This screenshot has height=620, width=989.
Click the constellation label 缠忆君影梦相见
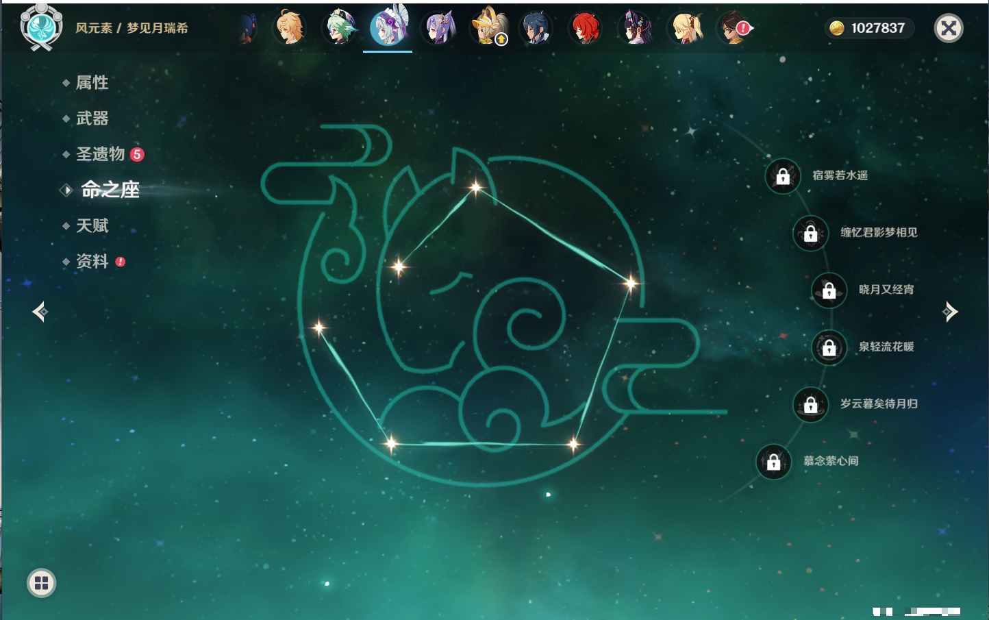tap(879, 232)
